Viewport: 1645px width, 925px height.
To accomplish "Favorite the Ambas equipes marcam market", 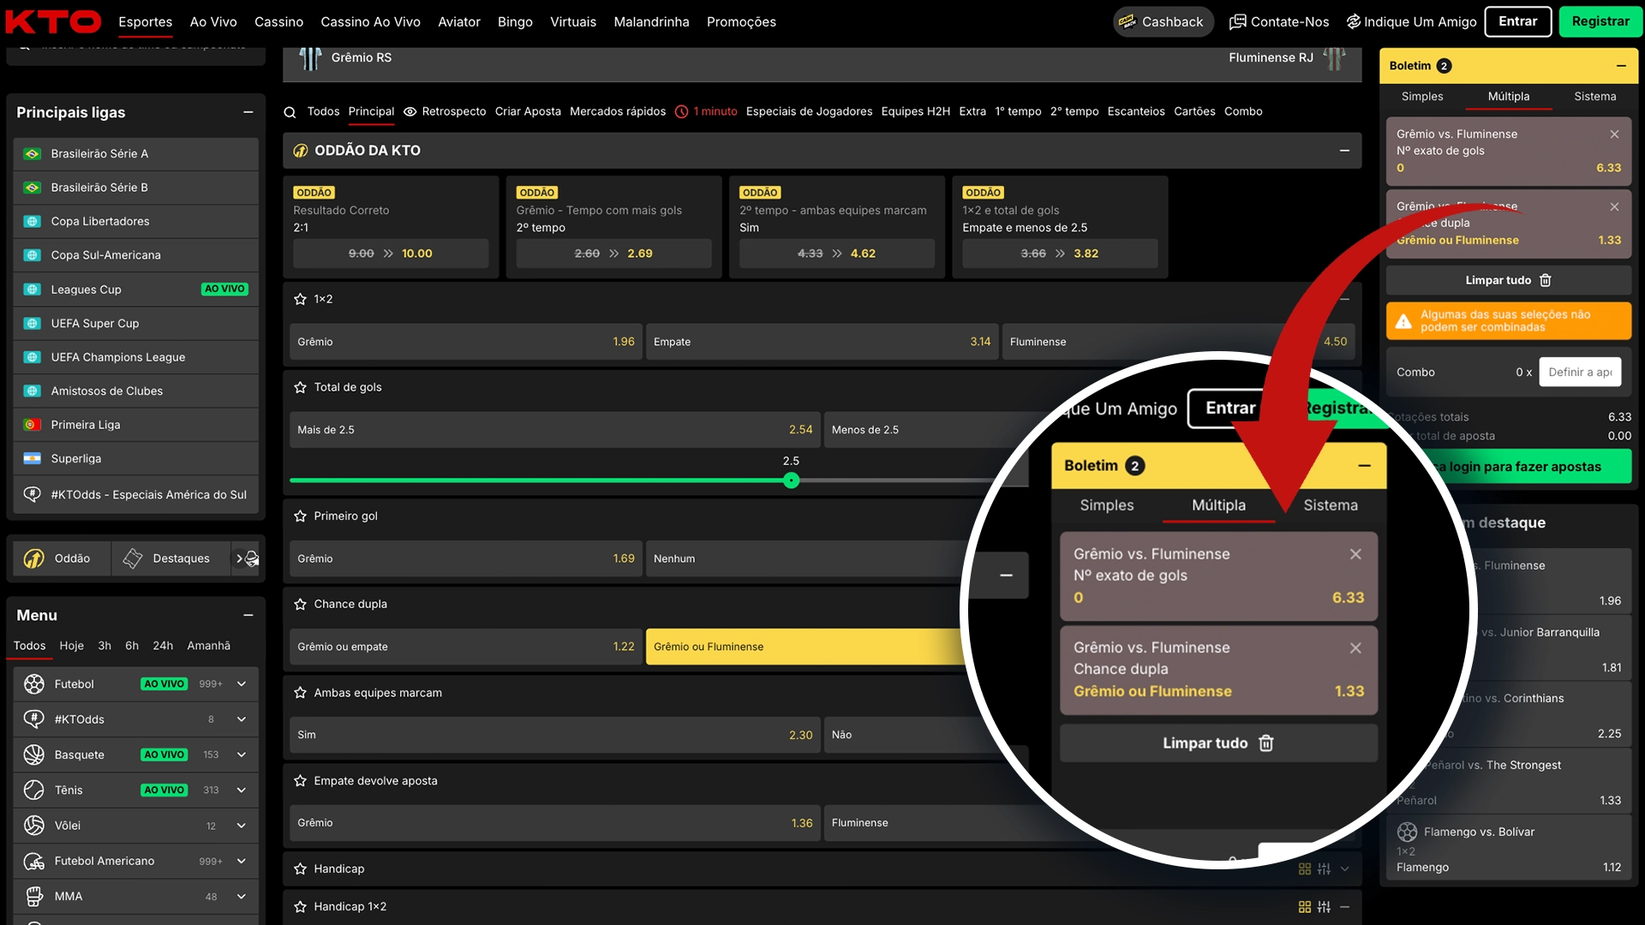I will [x=300, y=693].
